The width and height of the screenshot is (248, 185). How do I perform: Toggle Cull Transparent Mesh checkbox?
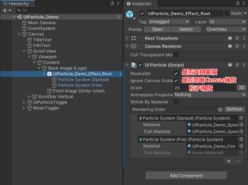tap(176, 55)
